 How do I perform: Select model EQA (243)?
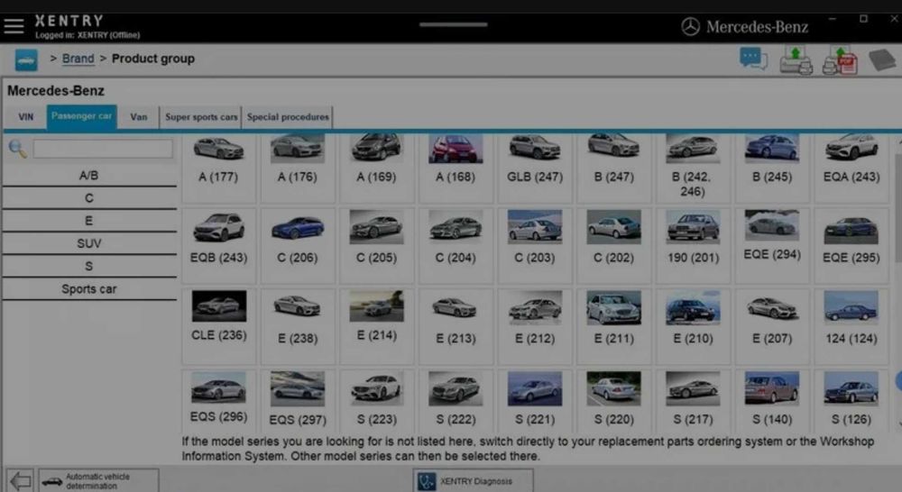pos(851,169)
